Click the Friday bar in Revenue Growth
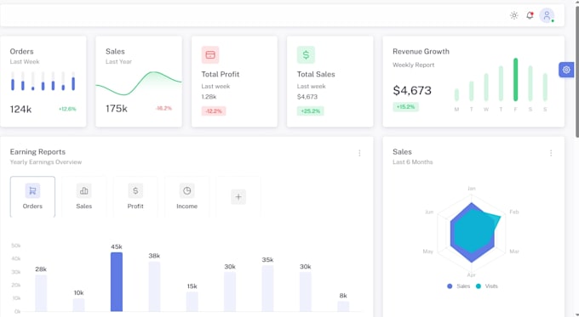Image resolution: width=579 pixels, height=317 pixels. tap(515, 79)
